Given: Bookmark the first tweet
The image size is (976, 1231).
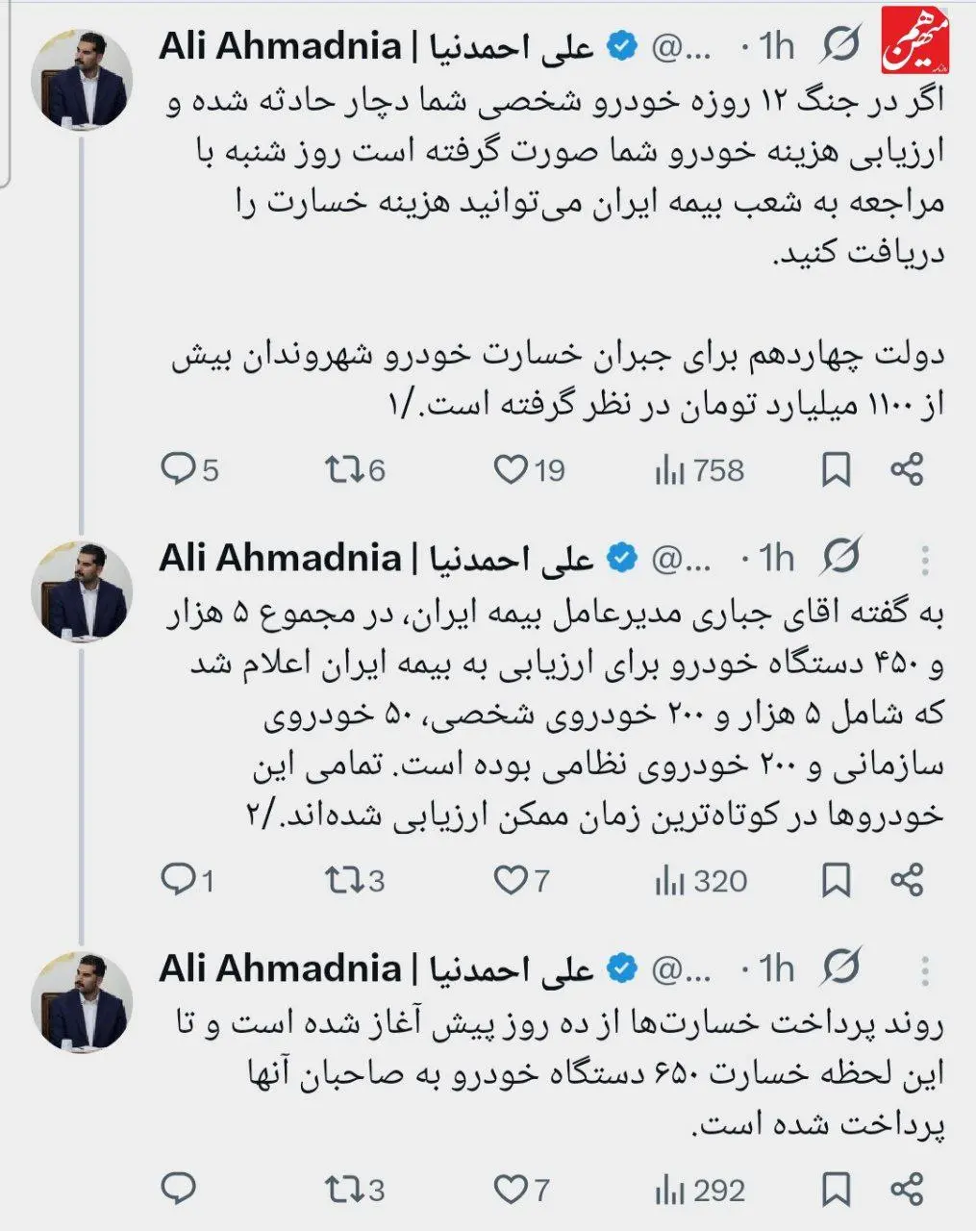Looking at the screenshot, I should [836, 470].
